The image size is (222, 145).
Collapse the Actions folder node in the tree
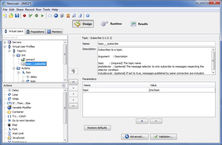[14, 68]
